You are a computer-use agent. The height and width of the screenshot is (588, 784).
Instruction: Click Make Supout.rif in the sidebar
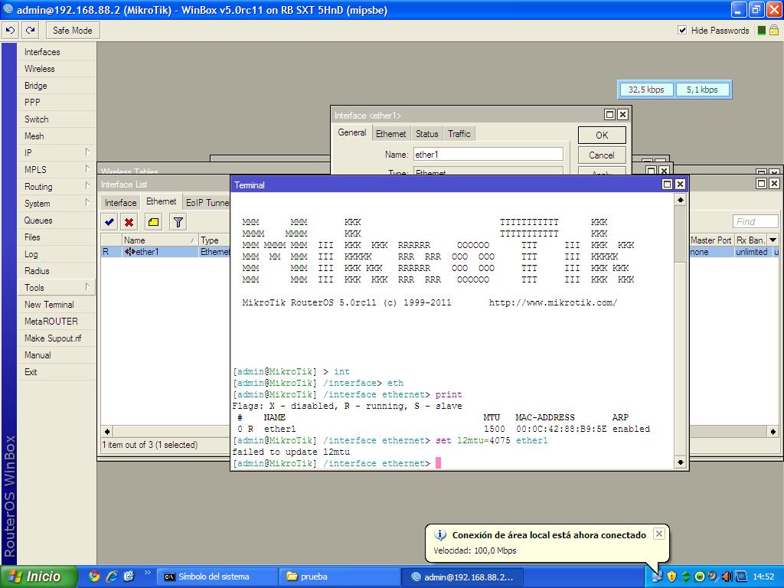(x=56, y=338)
